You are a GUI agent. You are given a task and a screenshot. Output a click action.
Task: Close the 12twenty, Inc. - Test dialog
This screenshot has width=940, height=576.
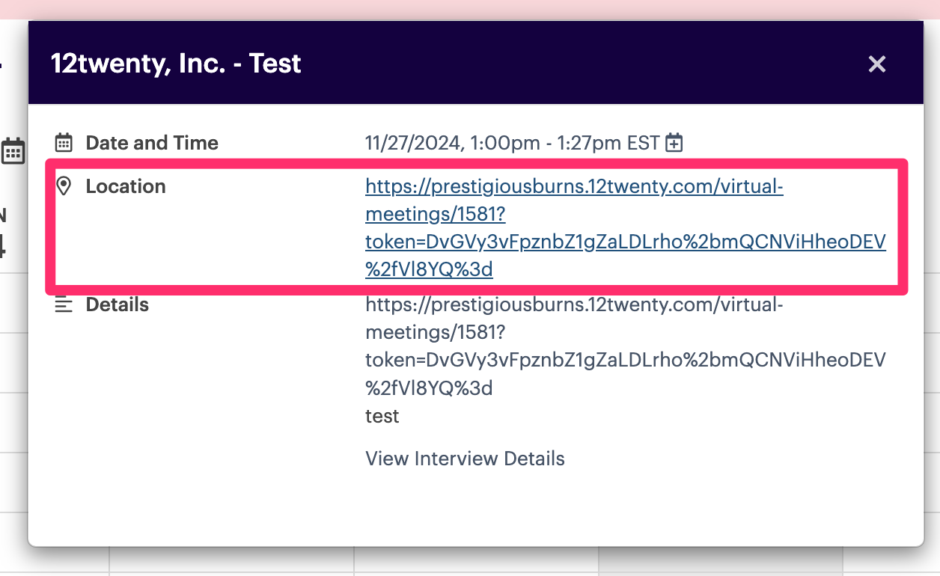point(876,64)
